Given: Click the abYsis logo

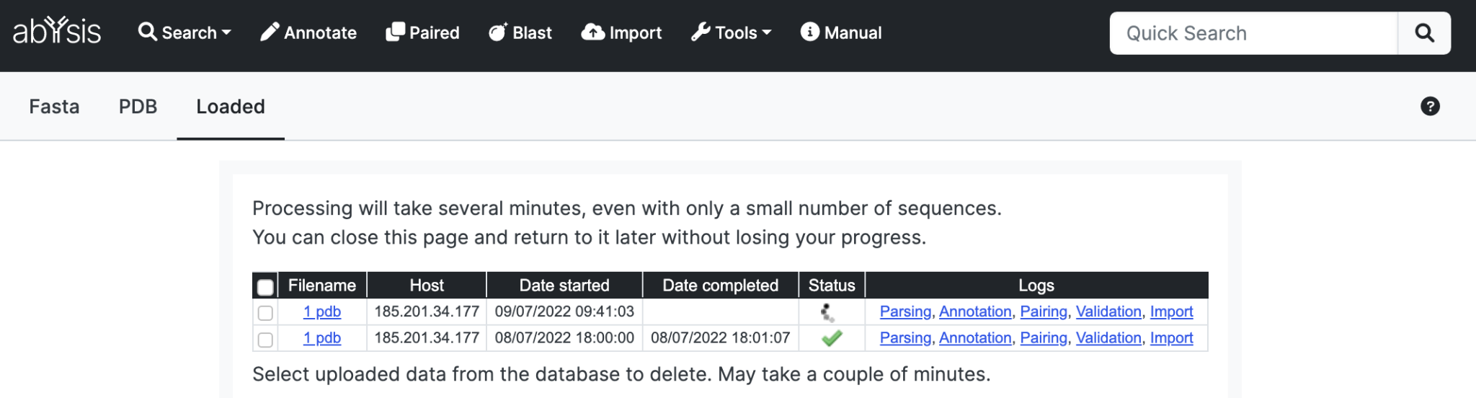Looking at the screenshot, I should click(x=57, y=32).
